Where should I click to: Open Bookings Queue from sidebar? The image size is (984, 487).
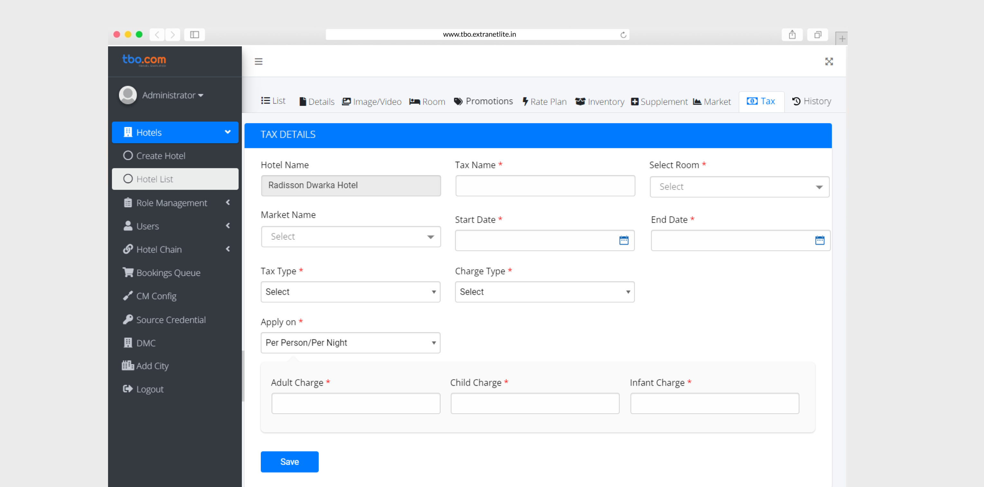(x=175, y=272)
